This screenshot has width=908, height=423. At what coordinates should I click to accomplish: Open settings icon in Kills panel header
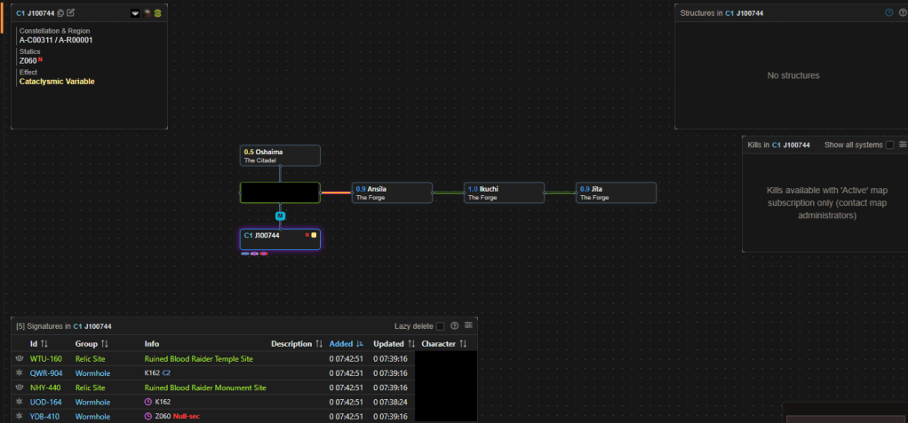[x=903, y=145]
